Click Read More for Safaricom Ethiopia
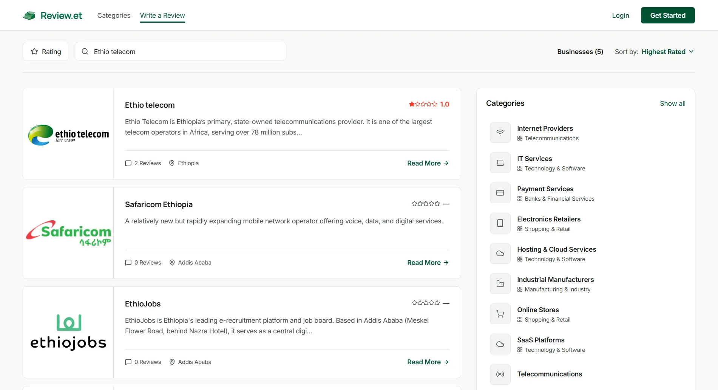This screenshot has height=390, width=718. [x=428, y=263]
